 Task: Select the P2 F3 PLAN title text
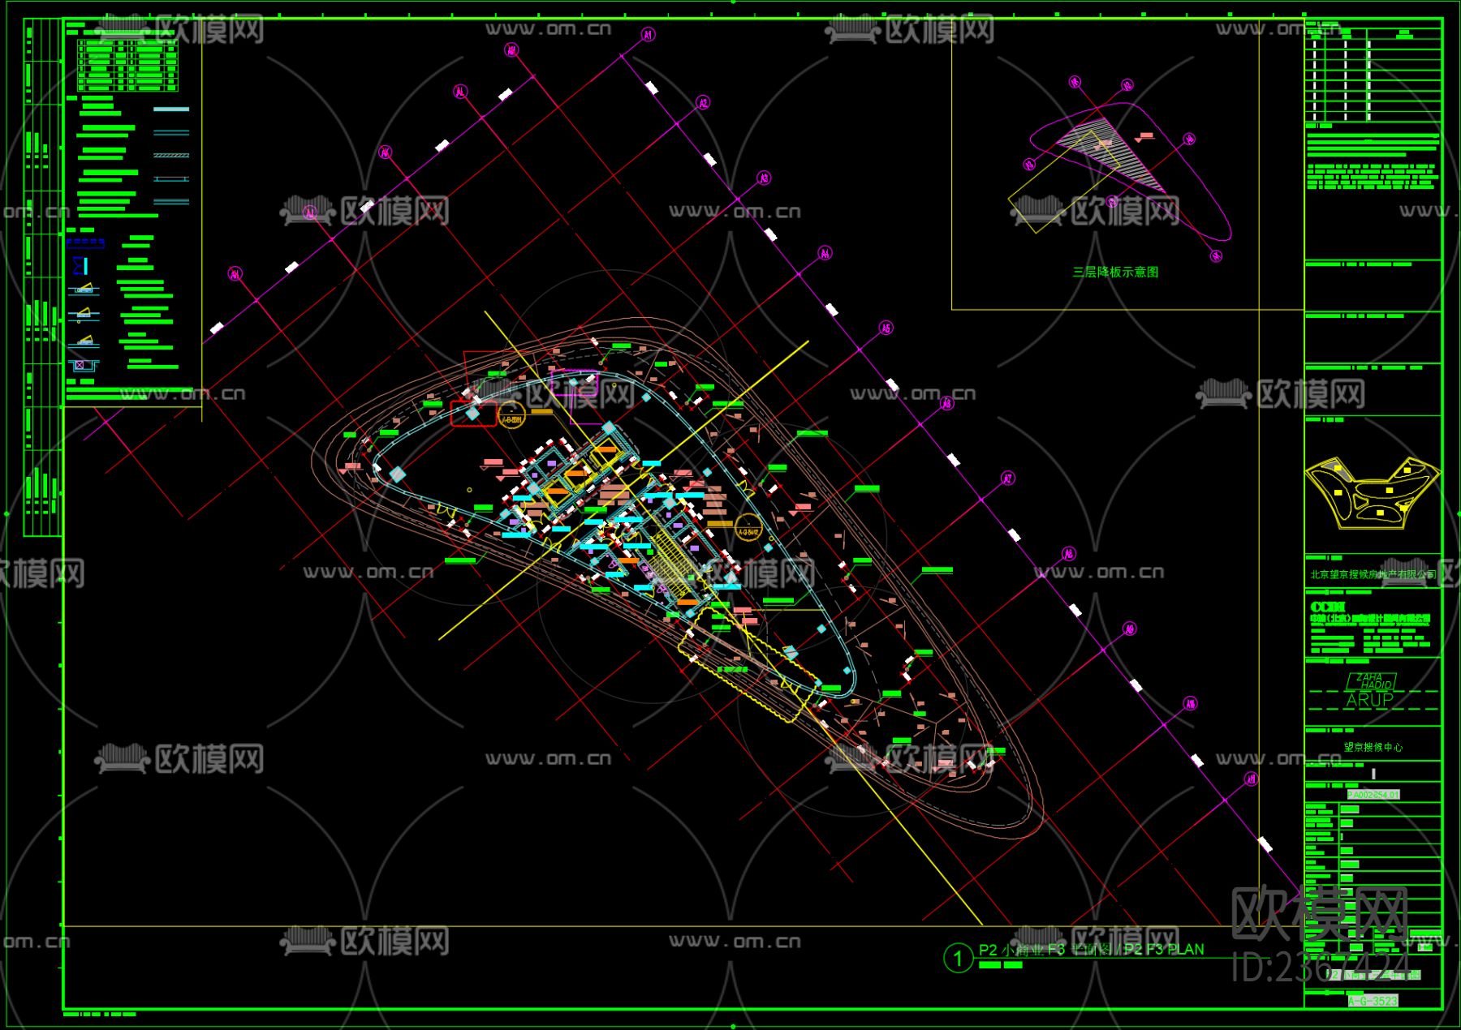pyautogui.click(x=1091, y=950)
